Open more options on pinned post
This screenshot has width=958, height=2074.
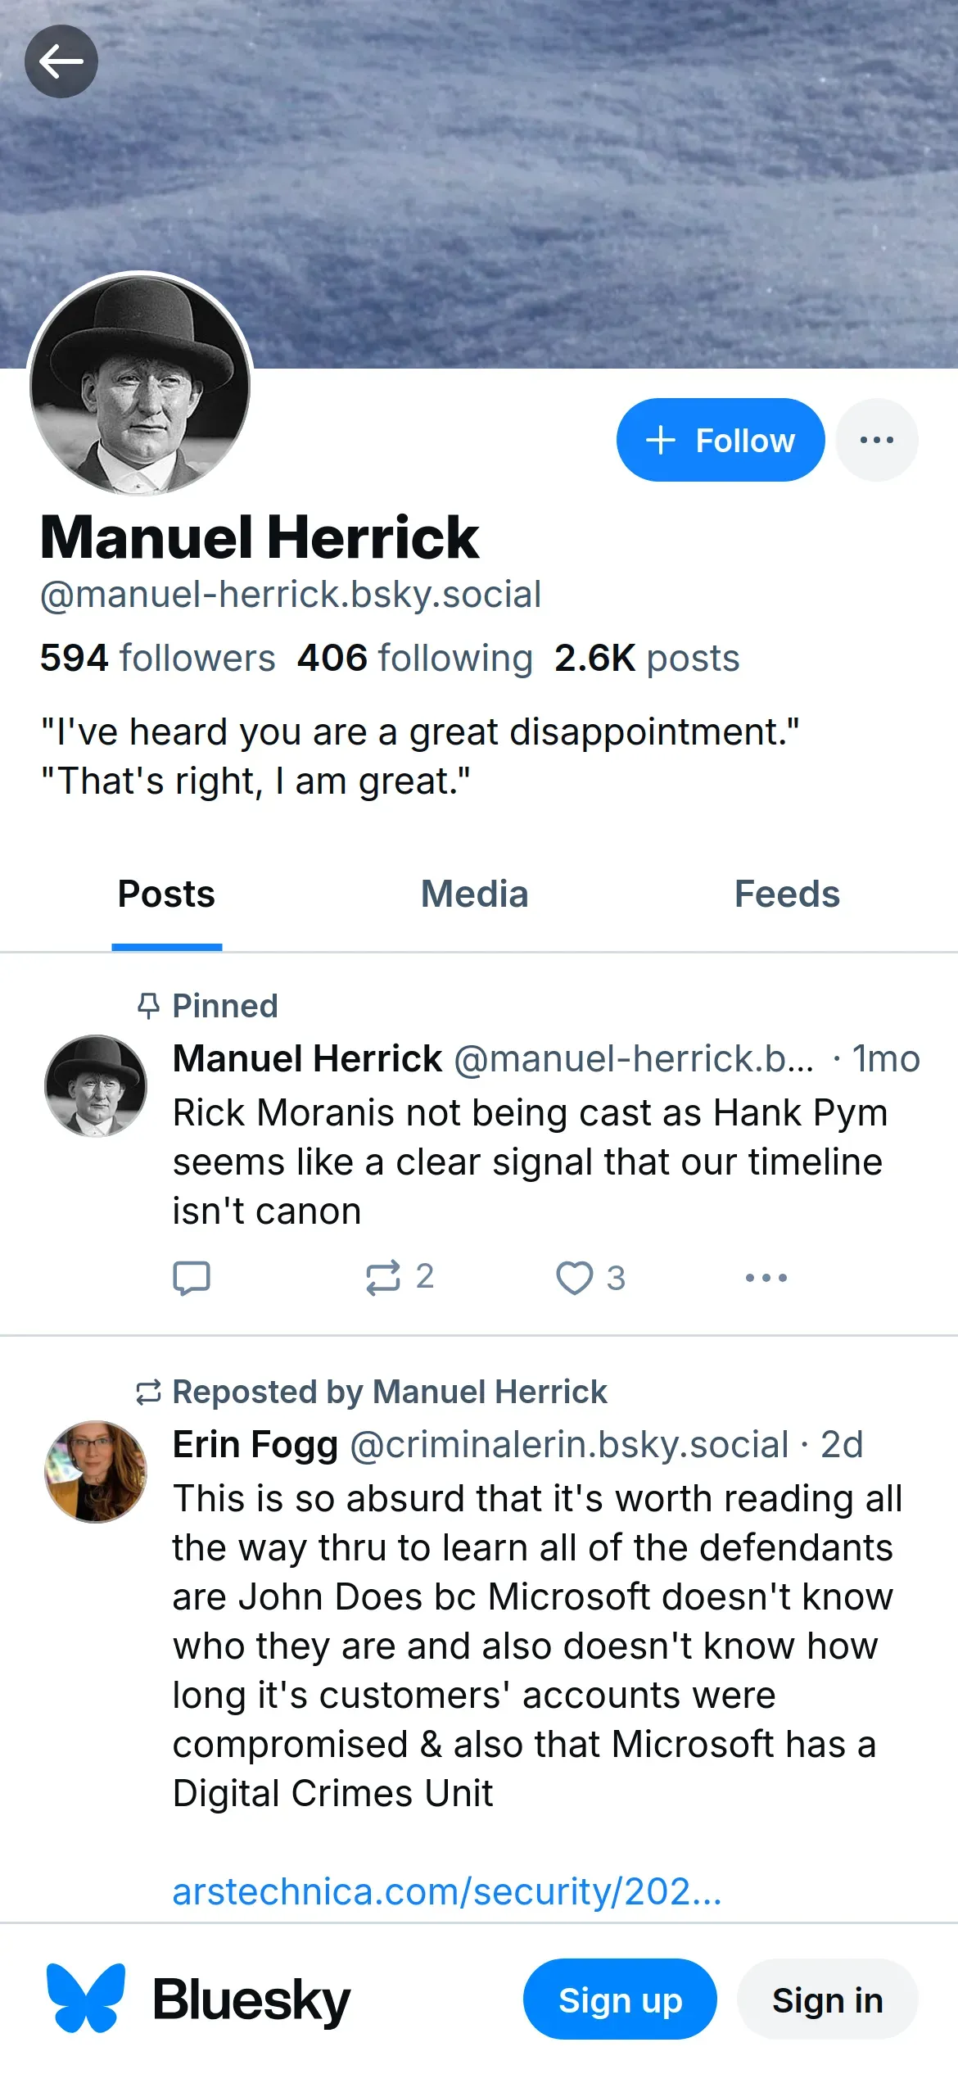[x=766, y=1278]
